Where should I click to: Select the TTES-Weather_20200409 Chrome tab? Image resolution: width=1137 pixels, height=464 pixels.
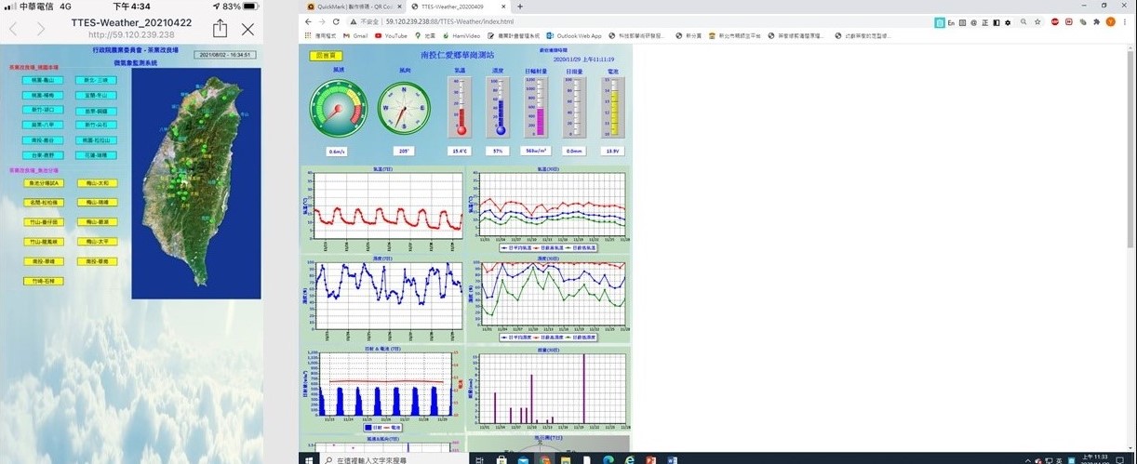pyautogui.click(x=456, y=6)
